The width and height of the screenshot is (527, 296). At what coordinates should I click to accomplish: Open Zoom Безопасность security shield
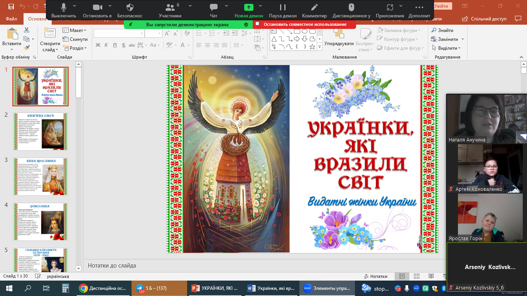(130, 10)
